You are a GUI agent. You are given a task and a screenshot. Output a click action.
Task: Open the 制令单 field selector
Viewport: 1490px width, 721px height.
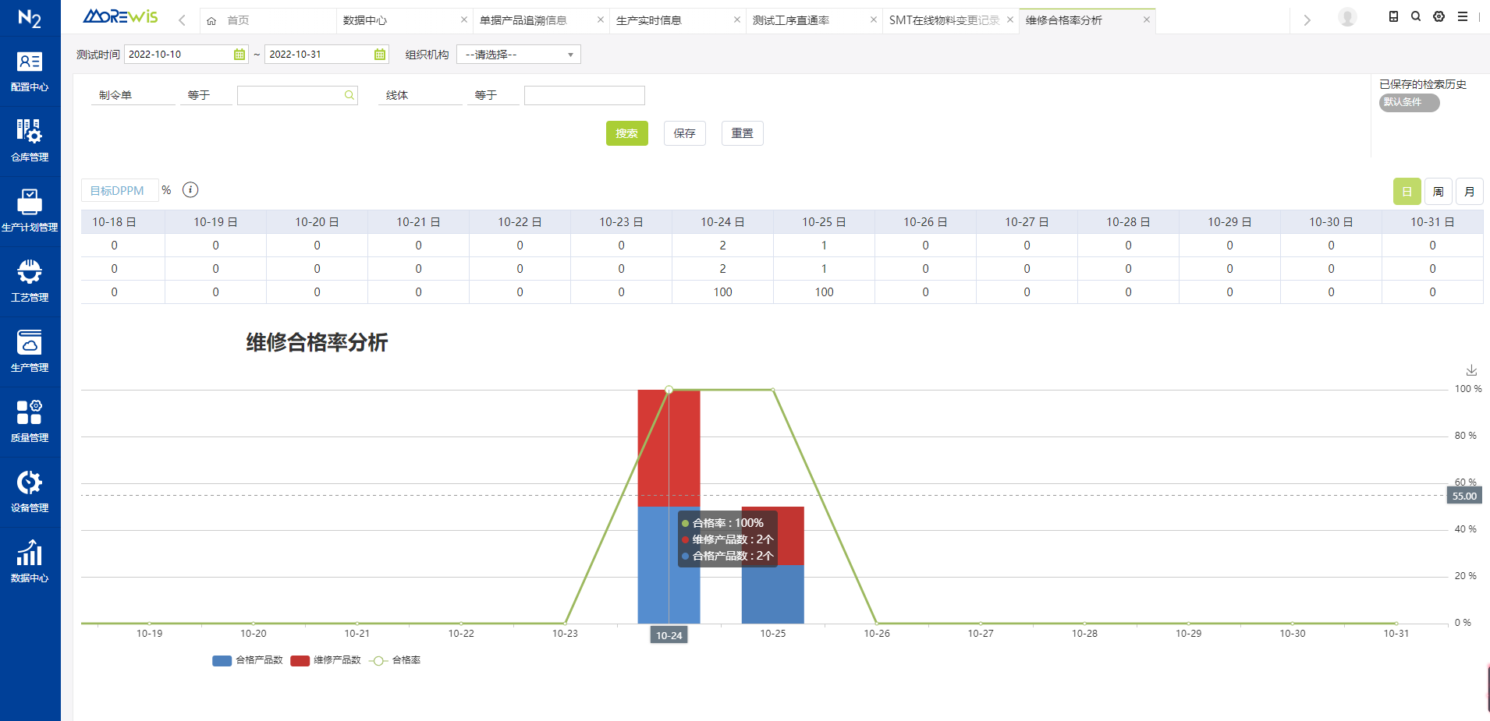point(133,95)
